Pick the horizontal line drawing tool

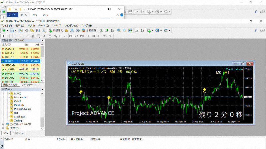pyautogui.click(x=21, y=36)
